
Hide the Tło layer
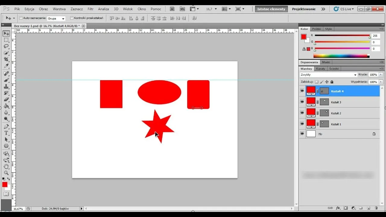302,134
